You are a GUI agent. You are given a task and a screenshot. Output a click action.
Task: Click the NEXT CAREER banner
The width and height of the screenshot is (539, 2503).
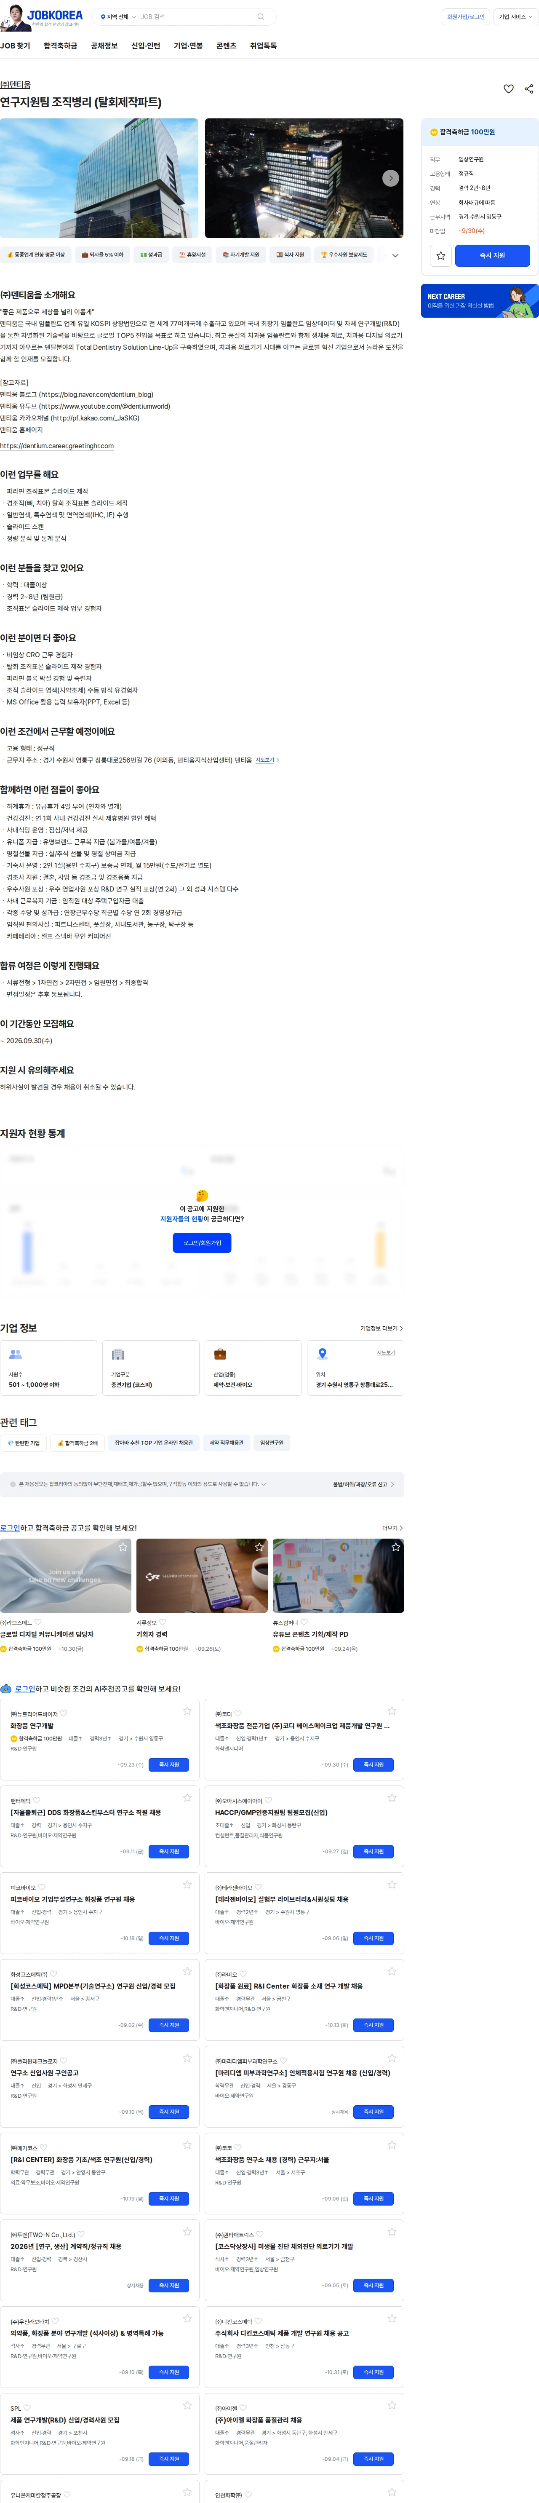pos(480,301)
